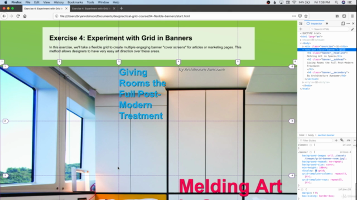Collapse the body element node

(x=301, y=43)
